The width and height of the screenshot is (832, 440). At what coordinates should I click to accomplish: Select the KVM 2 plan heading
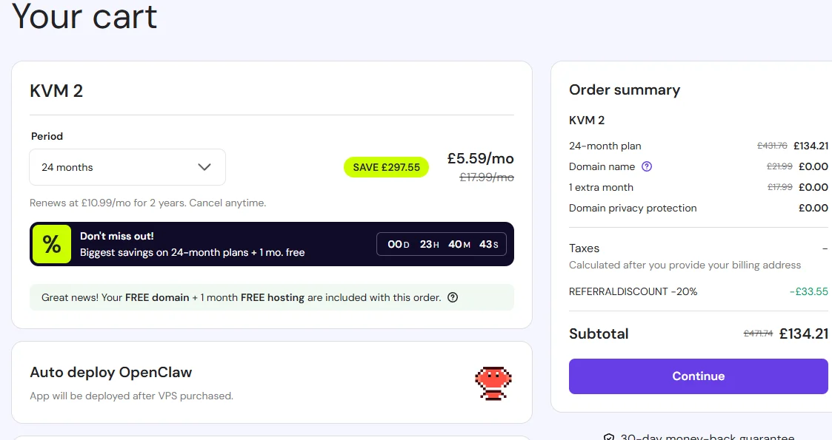(56, 91)
